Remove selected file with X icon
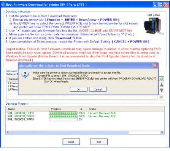 [162, 97]
